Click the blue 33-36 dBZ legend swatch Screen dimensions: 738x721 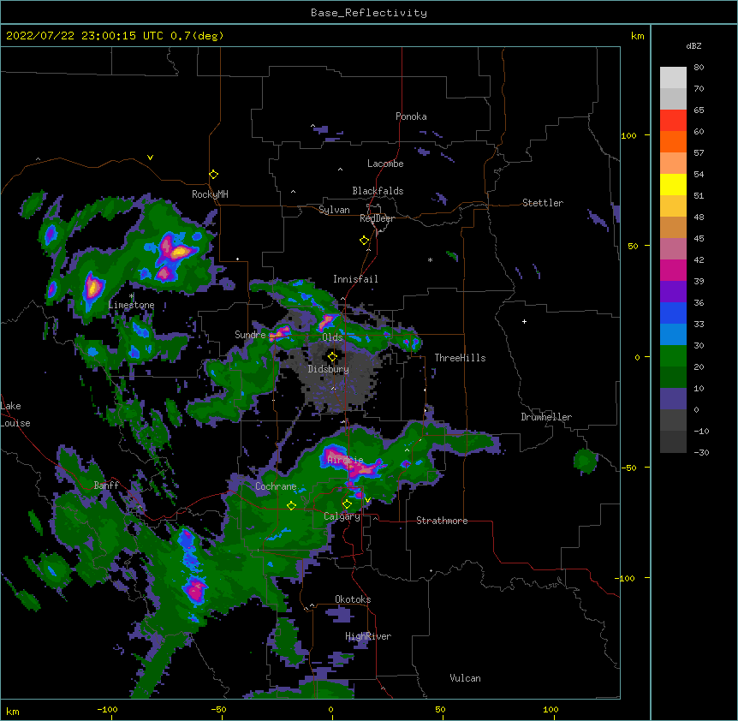point(673,313)
